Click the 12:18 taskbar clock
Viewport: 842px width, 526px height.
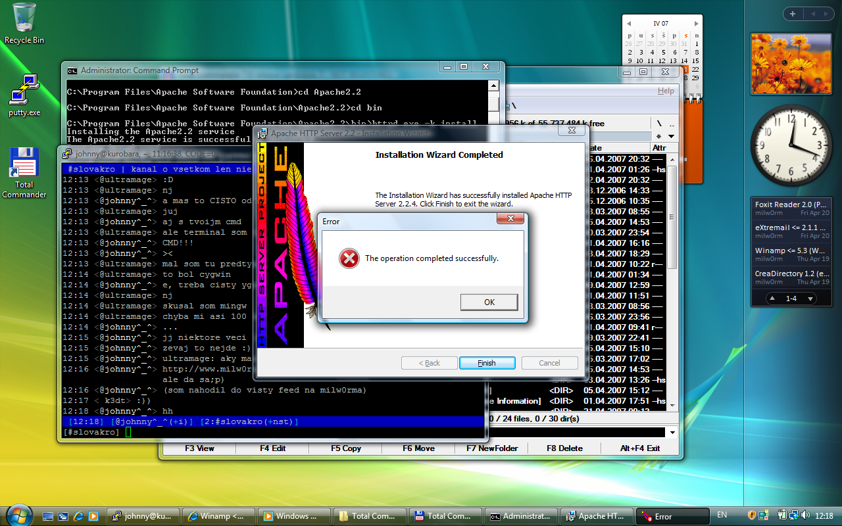[823, 516]
